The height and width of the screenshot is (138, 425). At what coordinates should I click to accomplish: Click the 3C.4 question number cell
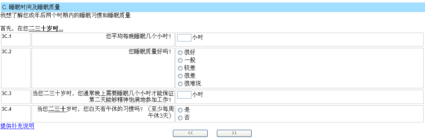click(x=16, y=114)
